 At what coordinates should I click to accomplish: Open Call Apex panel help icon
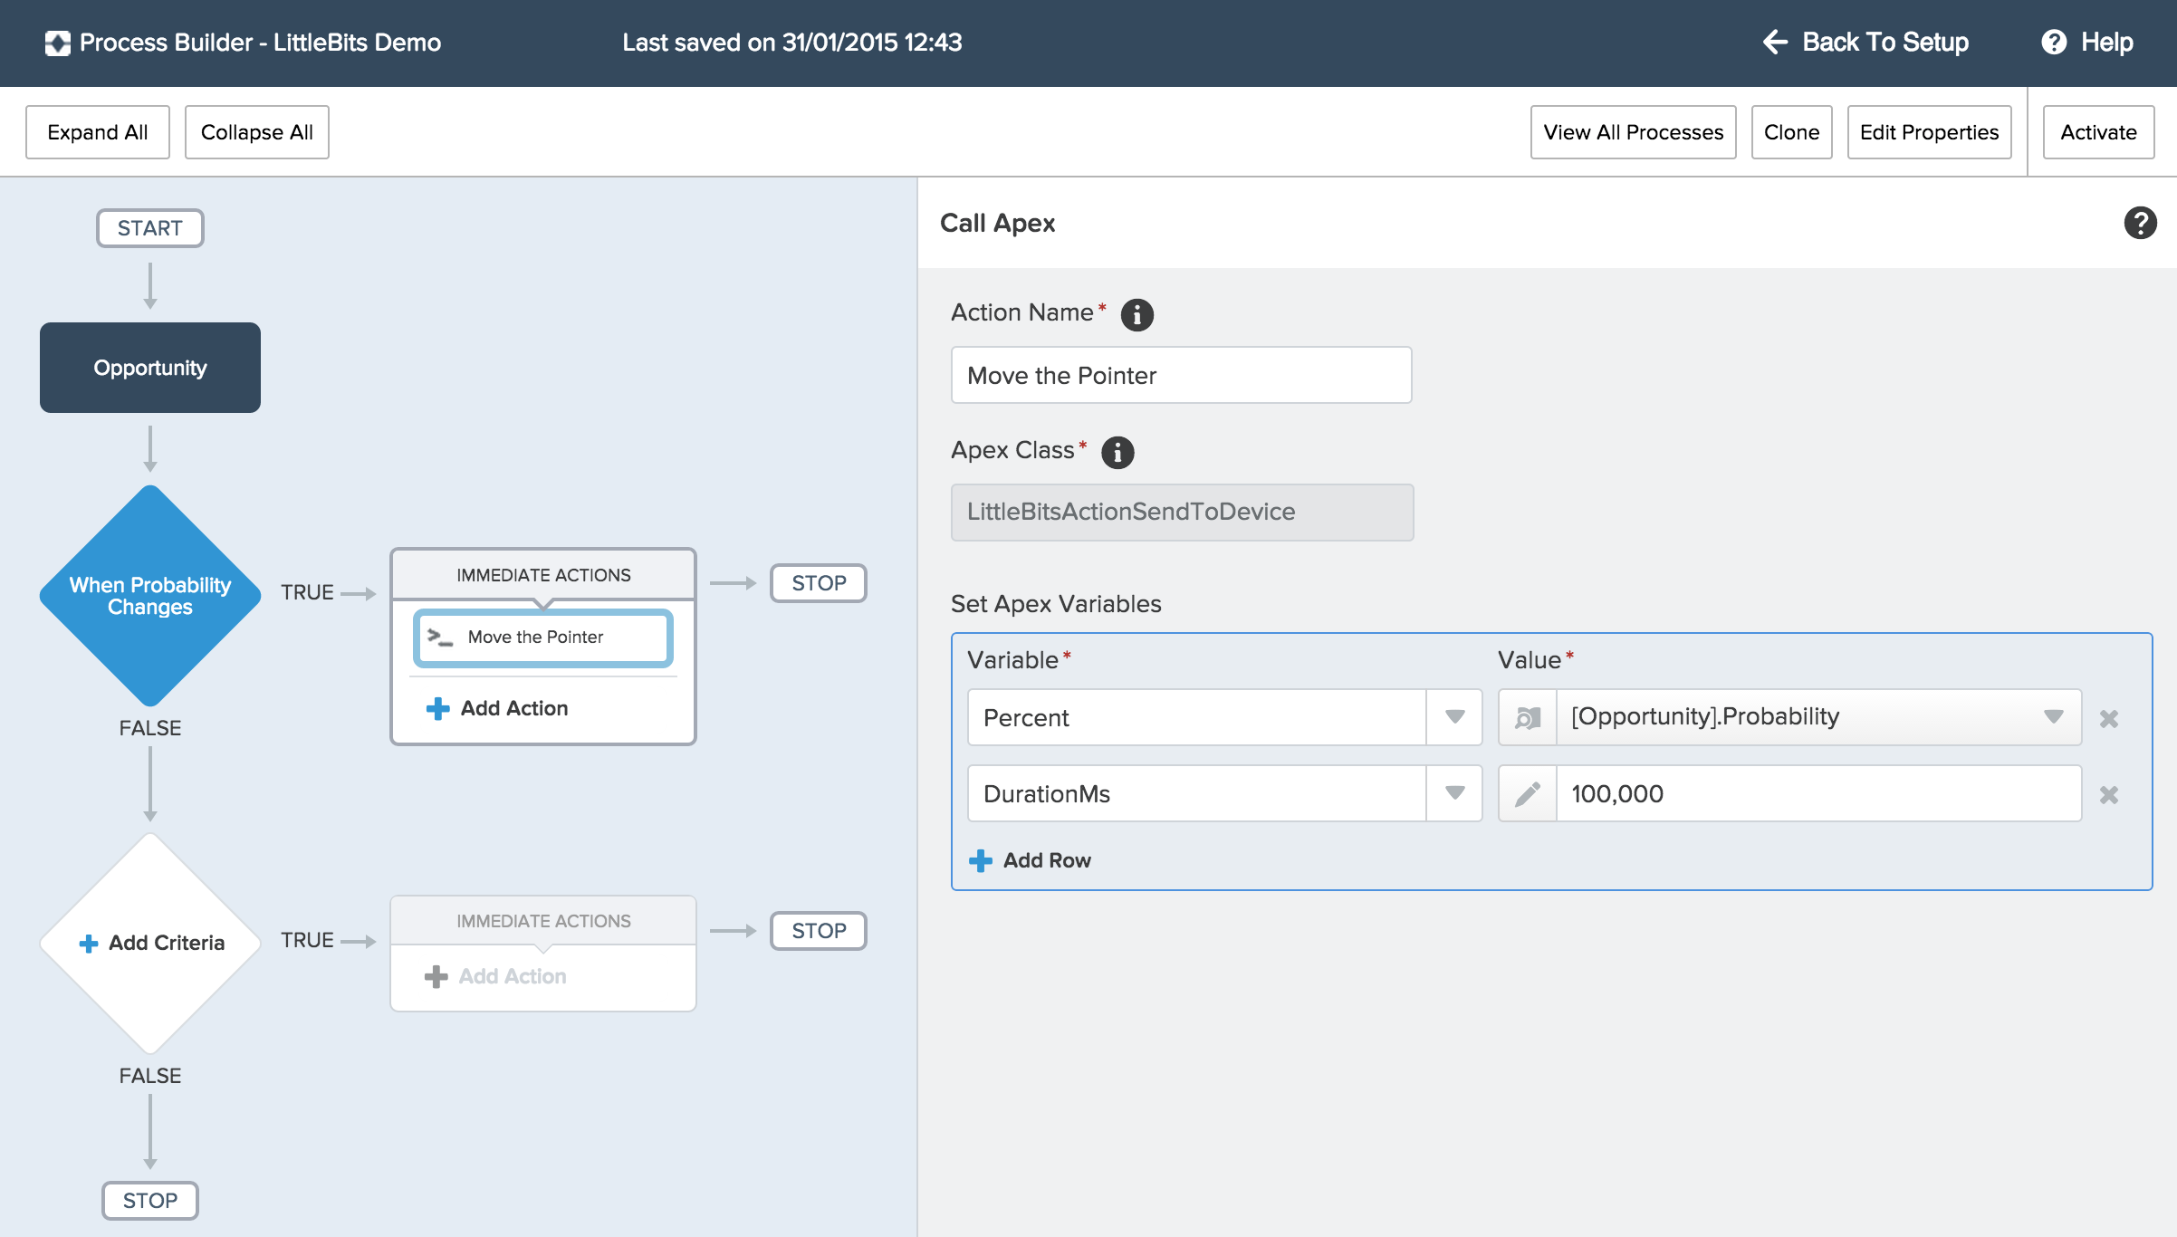[x=2140, y=223]
